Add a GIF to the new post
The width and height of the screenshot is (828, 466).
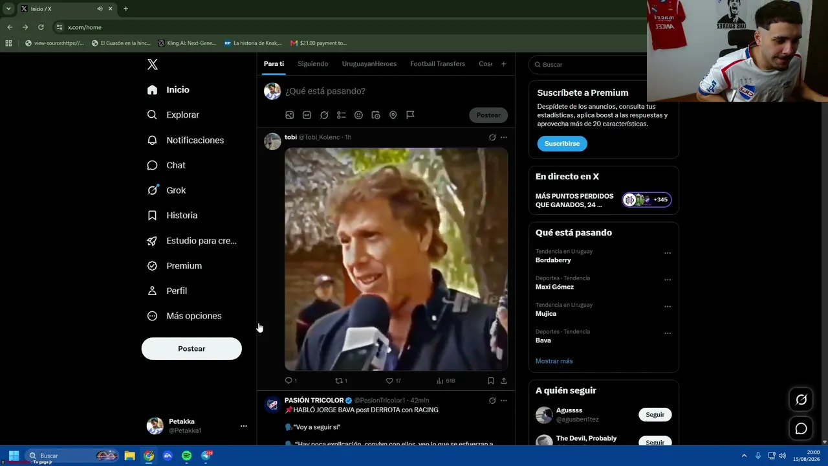[x=307, y=115]
